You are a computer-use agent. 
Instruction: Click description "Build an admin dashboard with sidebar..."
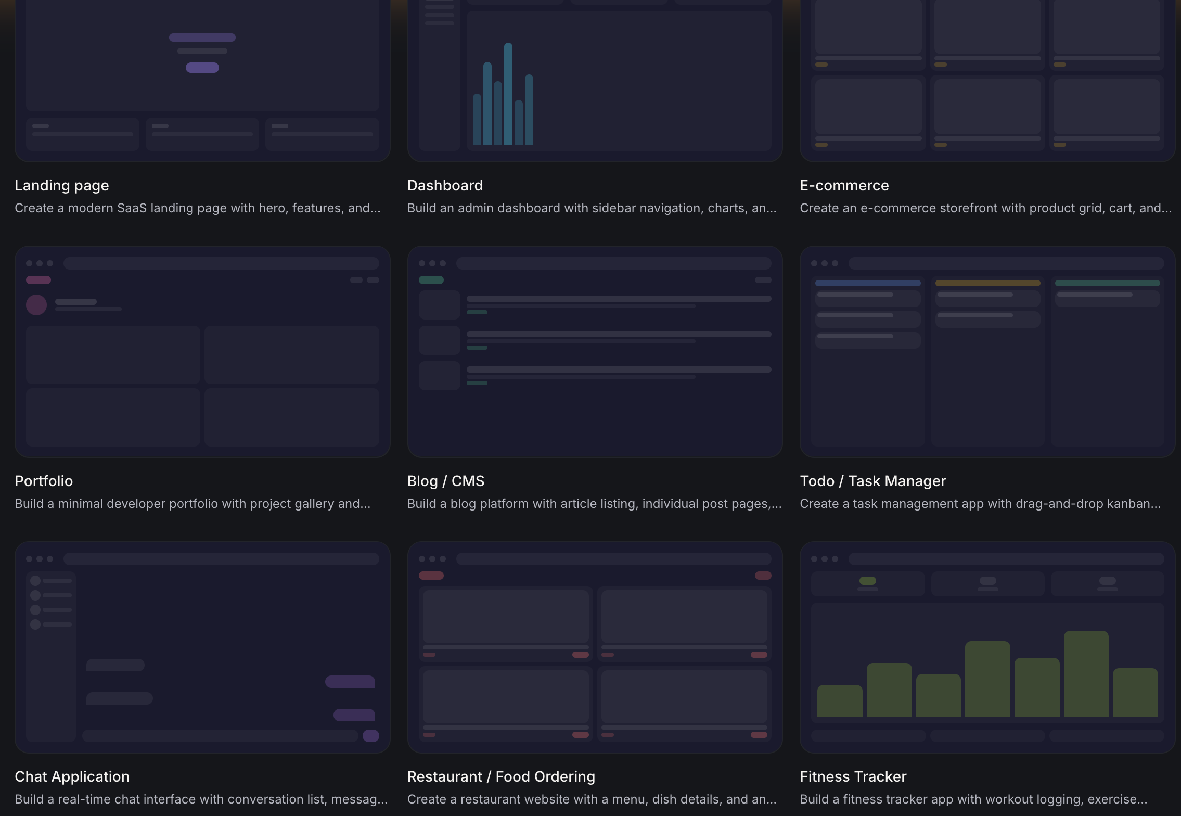(x=592, y=208)
